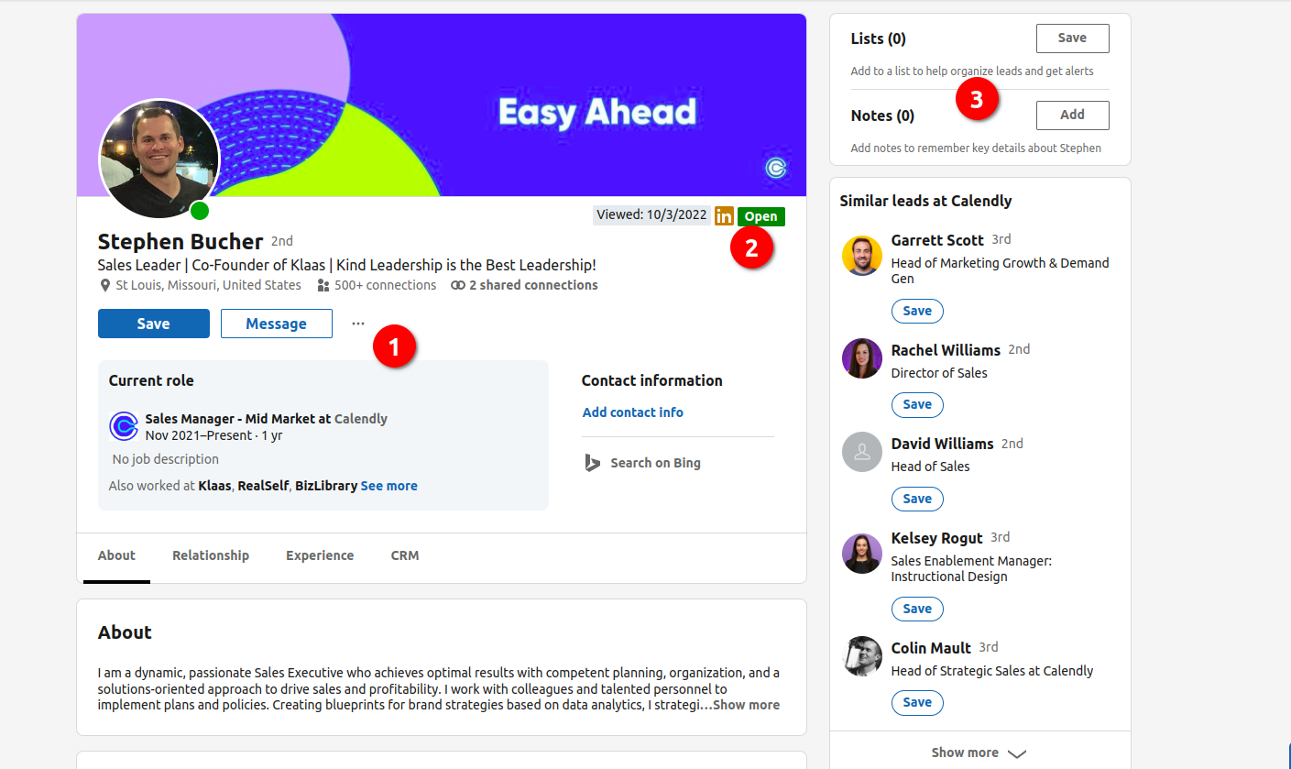Screen dimensions: 1291x769
Task: Save Kelsey Rogut as lead
Action: pyautogui.click(x=917, y=609)
